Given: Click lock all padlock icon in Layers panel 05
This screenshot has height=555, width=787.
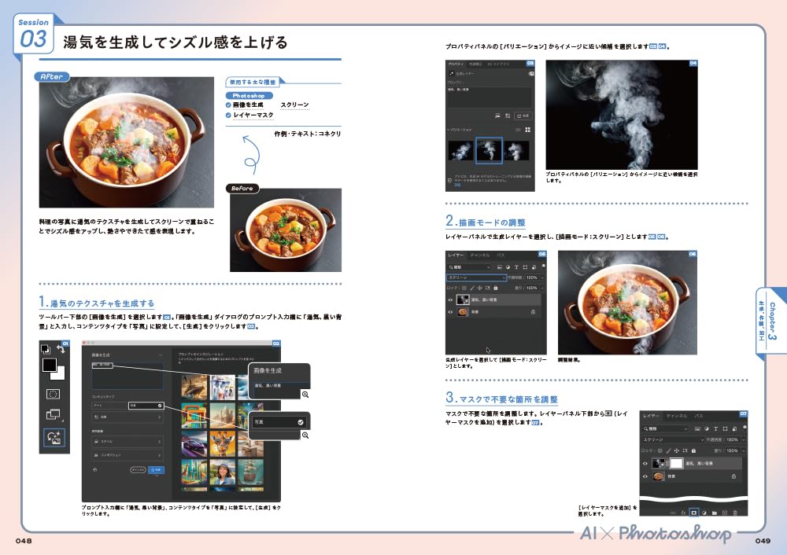Looking at the screenshot, I should 495,288.
